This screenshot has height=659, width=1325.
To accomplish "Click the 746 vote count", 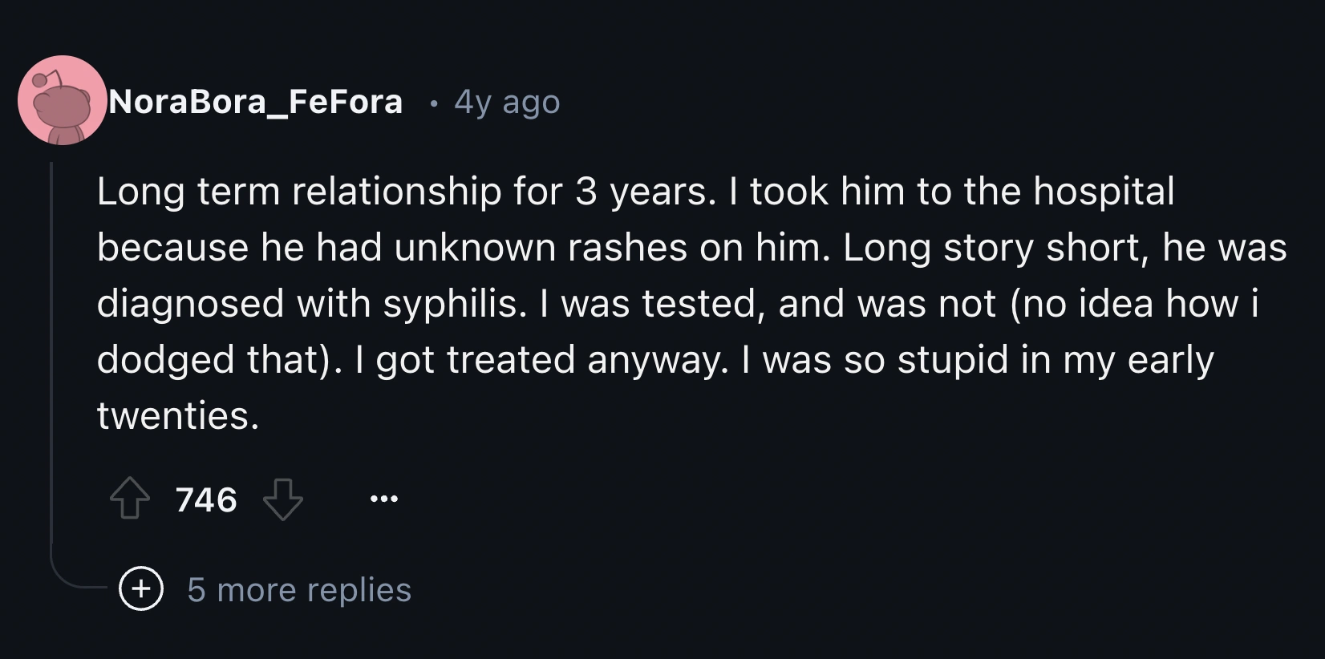I will click(205, 500).
